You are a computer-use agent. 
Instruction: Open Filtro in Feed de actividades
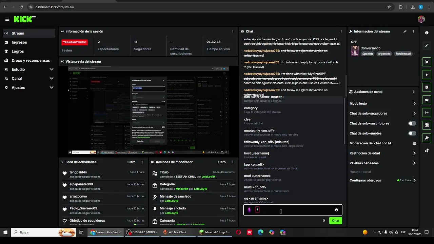(x=132, y=162)
